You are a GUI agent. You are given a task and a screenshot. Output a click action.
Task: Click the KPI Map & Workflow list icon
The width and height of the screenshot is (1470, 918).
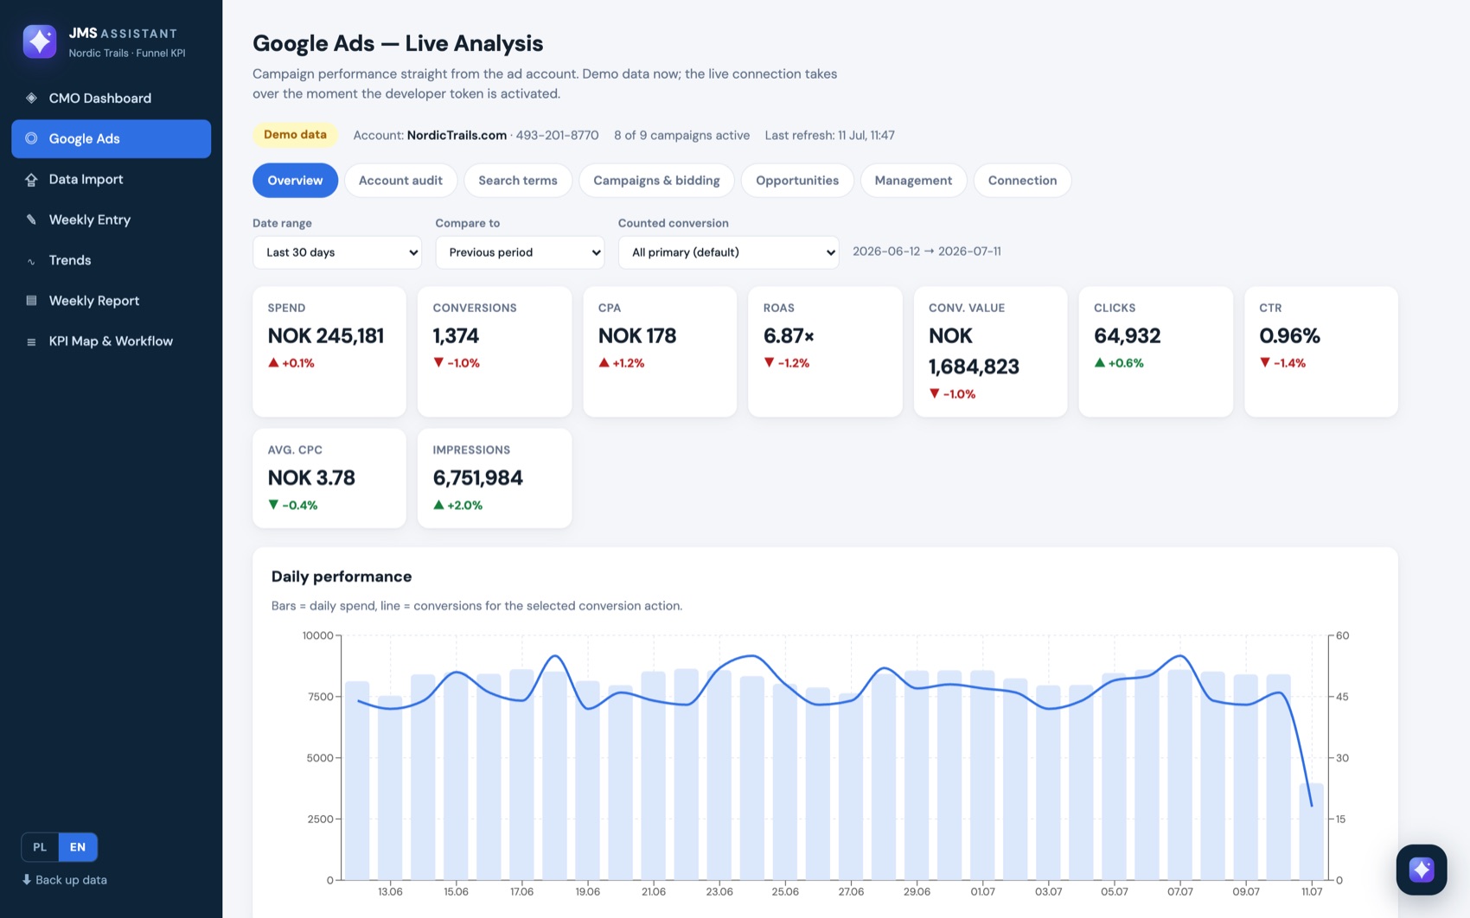31,341
